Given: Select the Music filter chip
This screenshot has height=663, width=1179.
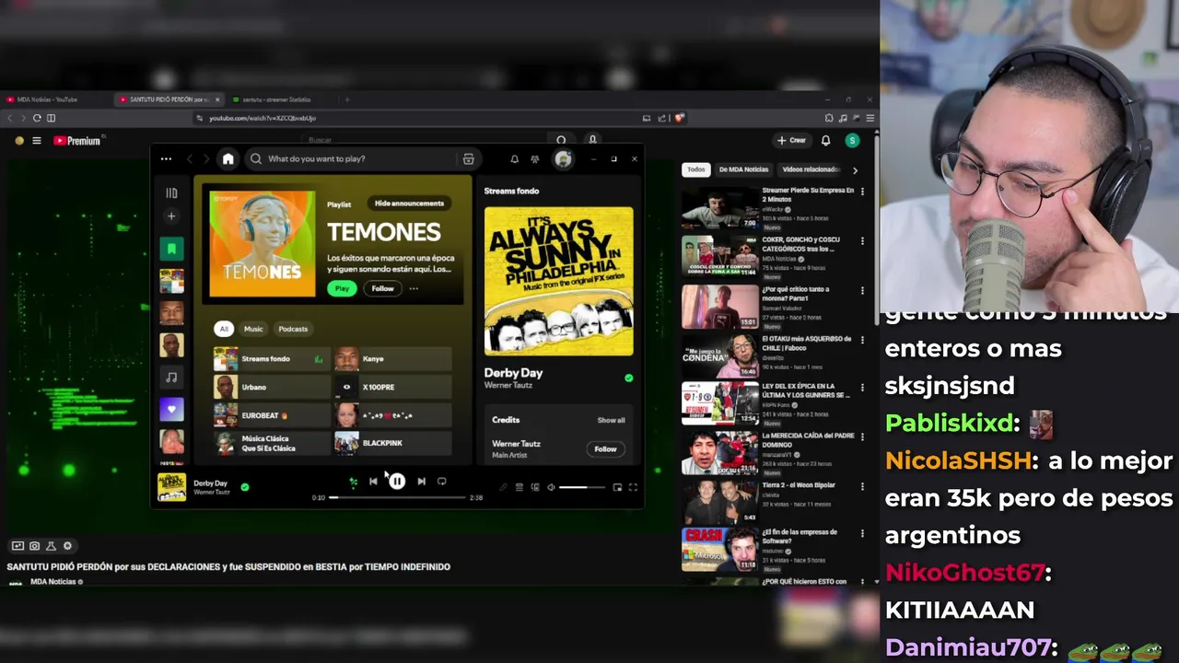Looking at the screenshot, I should (x=253, y=329).
